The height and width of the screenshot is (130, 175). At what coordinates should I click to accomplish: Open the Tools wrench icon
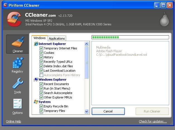[x=18, y=83]
